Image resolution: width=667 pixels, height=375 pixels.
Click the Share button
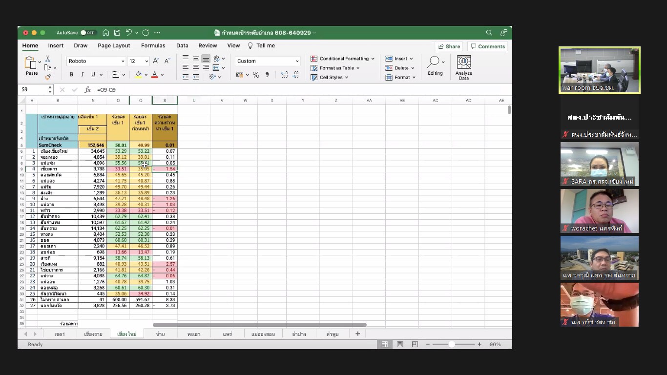click(449, 46)
